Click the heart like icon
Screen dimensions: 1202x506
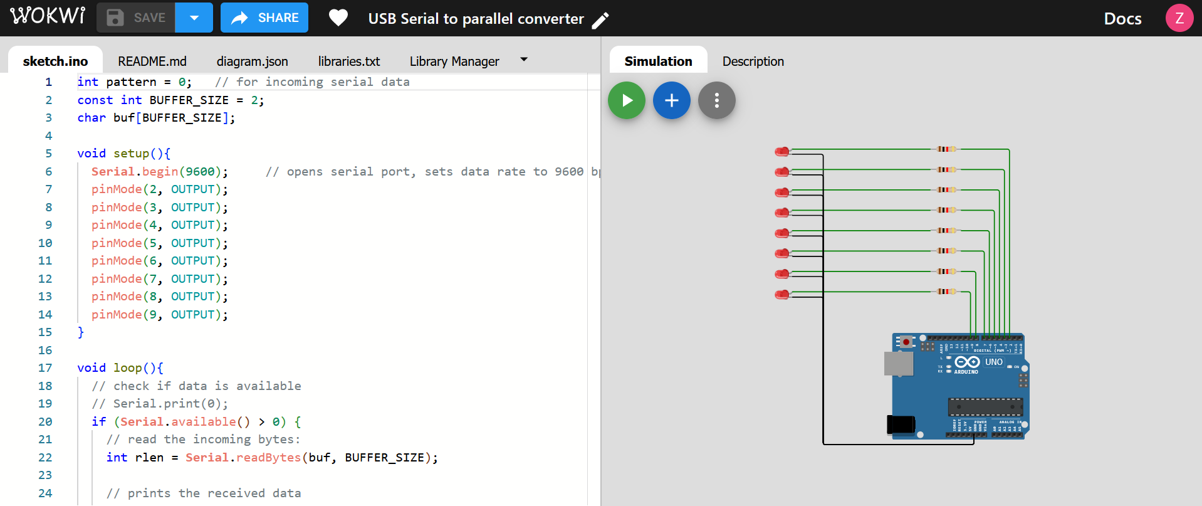[x=338, y=18]
